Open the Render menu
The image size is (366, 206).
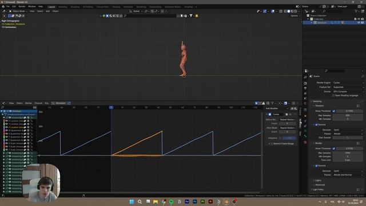coord(22,6)
